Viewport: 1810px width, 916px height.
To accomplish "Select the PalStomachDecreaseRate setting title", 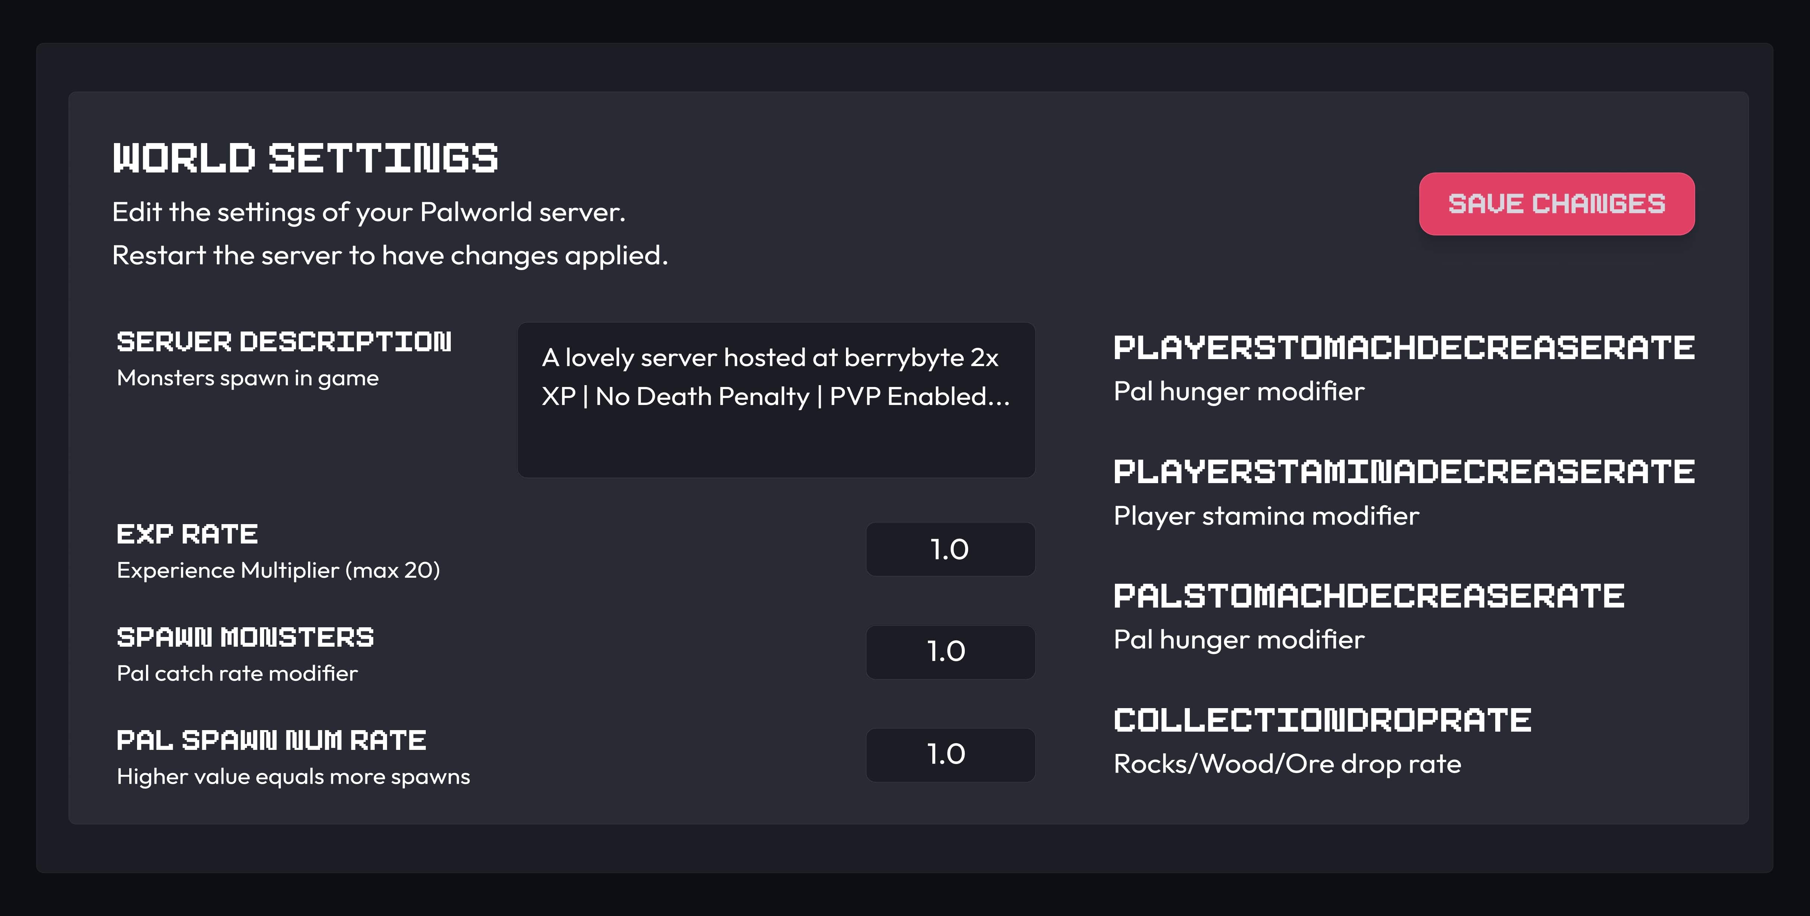I will click(1369, 596).
